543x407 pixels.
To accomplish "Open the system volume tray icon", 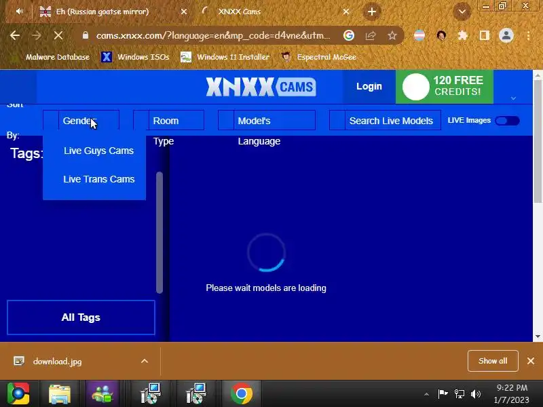I will (x=476, y=394).
